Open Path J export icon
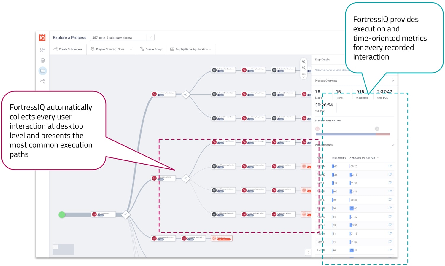Image resolution: width=445 pixels, height=266 pixels. (x=390, y=225)
